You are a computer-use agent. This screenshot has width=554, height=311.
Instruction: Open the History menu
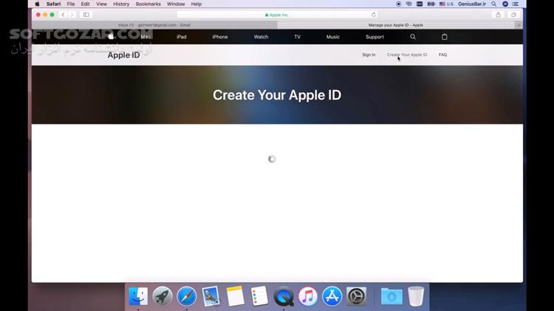tap(121, 4)
